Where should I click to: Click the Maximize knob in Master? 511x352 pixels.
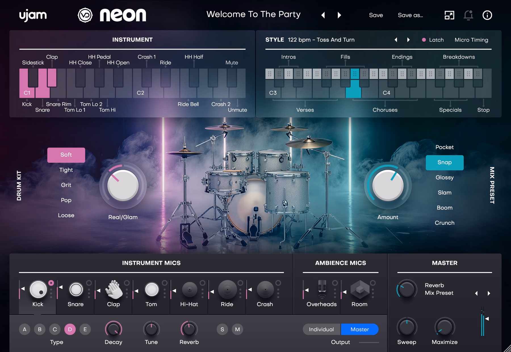445,327
